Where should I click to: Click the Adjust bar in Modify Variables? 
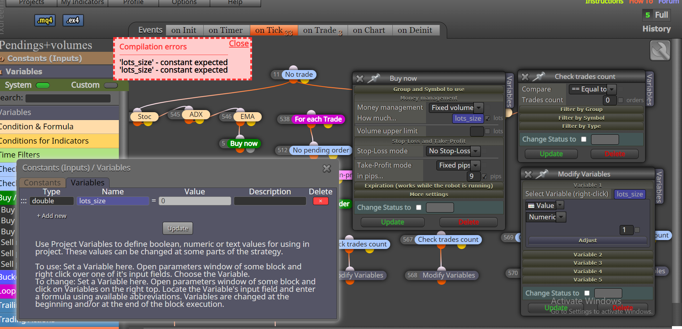click(x=588, y=240)
